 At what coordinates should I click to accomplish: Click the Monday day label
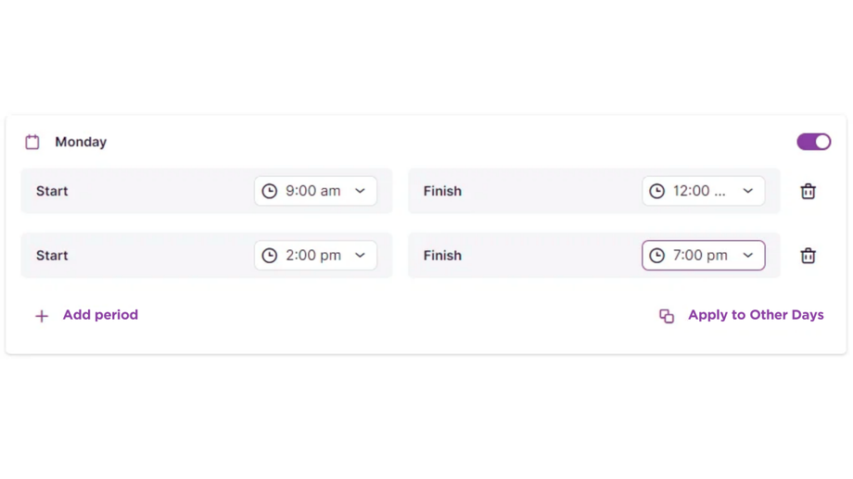pyautogui.click(x=81, y=142)
